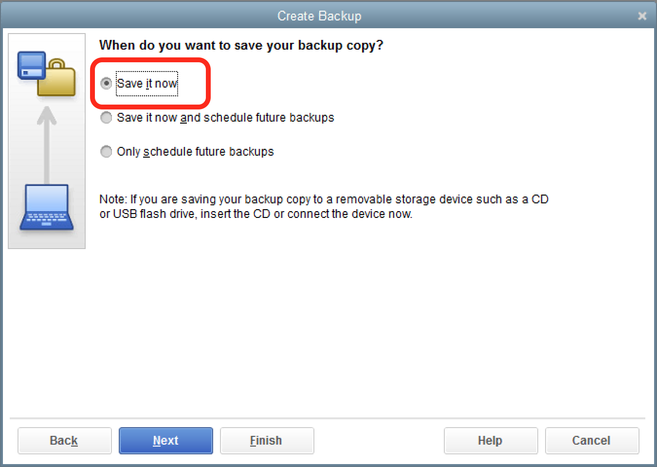This screenshot has height=467, width=657.
Task: Select the 'Save it now' radio button
Action: [106, 84]
